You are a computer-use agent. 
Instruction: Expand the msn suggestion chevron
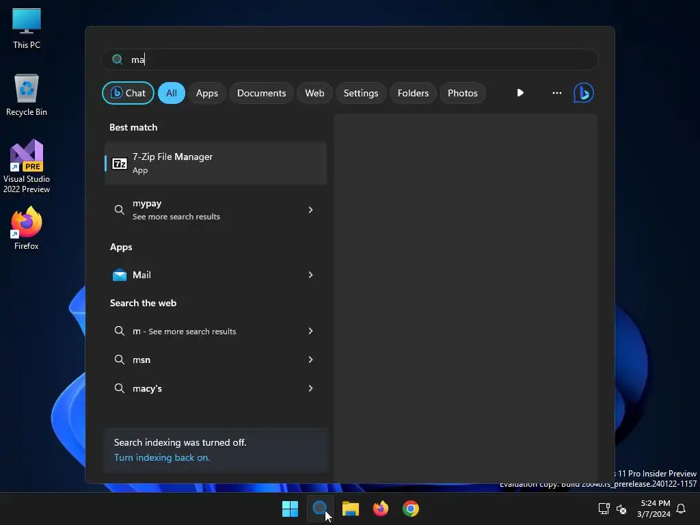point(310,360)
